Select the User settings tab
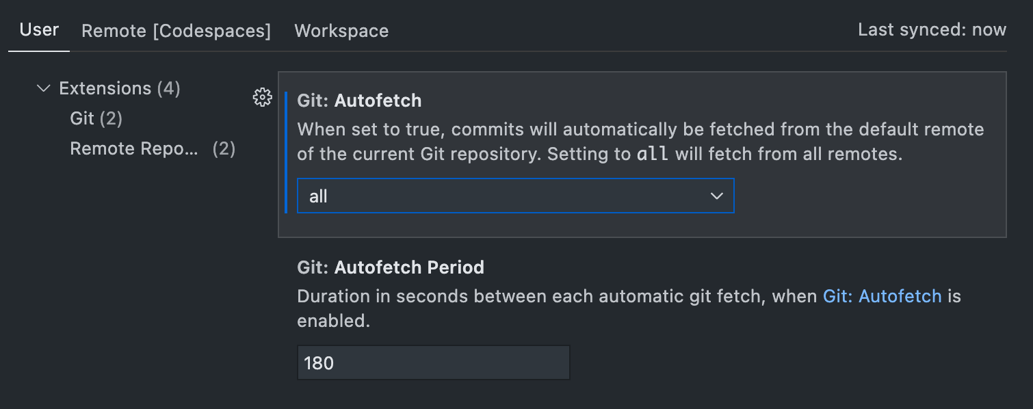This screenshot has width=1033, height=409. coord(38,30)
